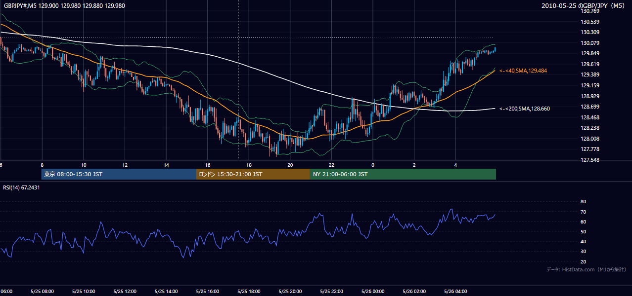Select price level 128.238 on the axis

coord(589,128)
